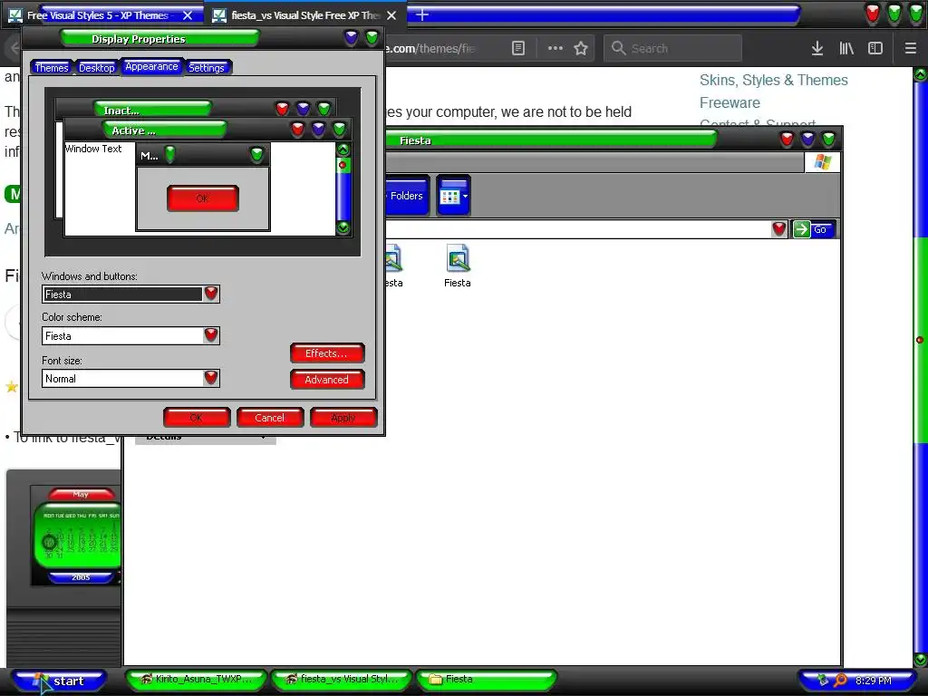This screenshot has height=696, width=928.
Task: Click the Firefox search field
Action: pos(673,49)
